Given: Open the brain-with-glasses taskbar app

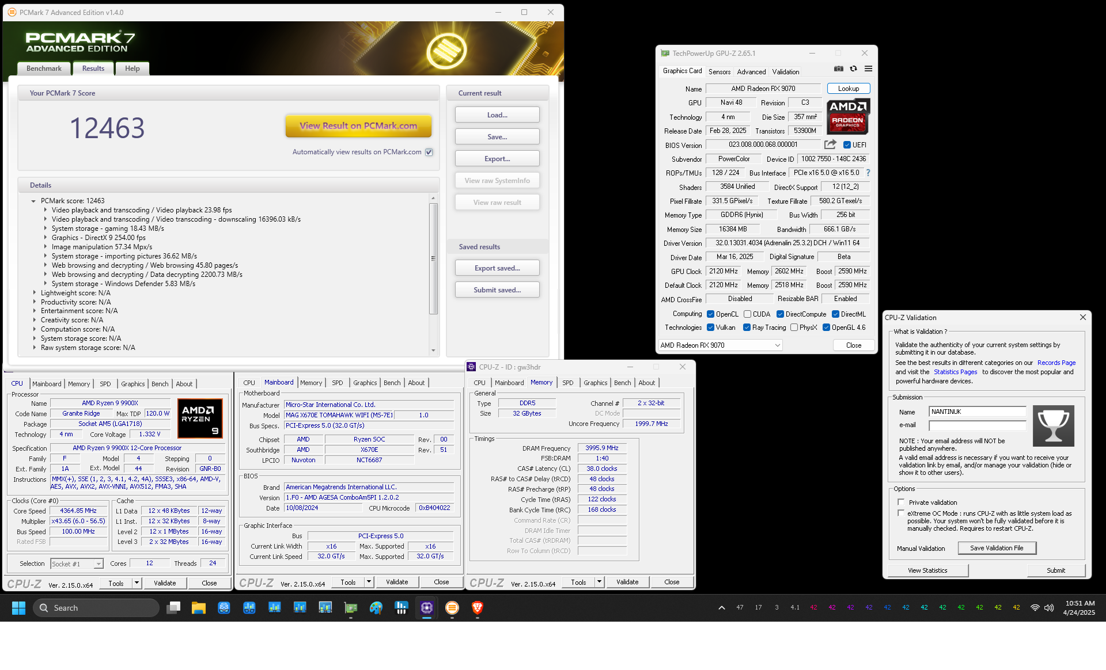Looking at the screenshot, I should tap(224, 608).
